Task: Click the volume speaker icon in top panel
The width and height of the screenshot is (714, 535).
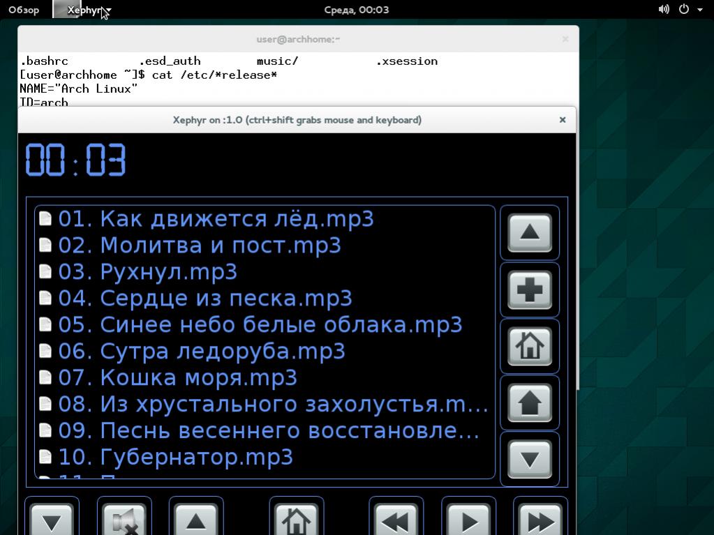Action: pyautogui.click(x=664, y=10)
